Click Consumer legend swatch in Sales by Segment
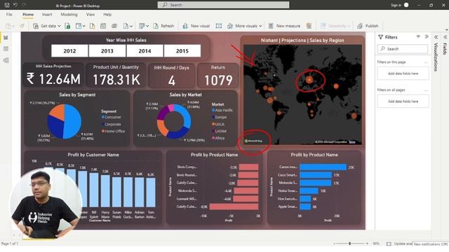This screenshot has height=252, width=449. tap(103, 117)
